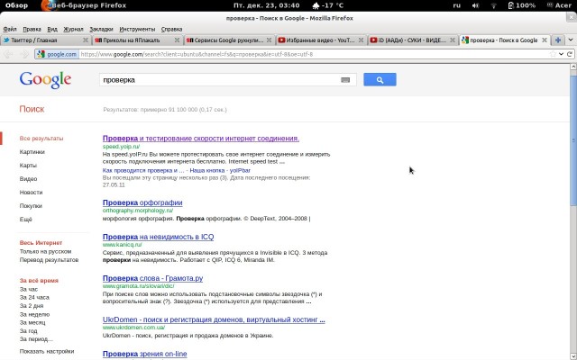Open the list all tabs dropdown arrow
Viewport: 577px width, 360px height.
(x=571, y=40)
